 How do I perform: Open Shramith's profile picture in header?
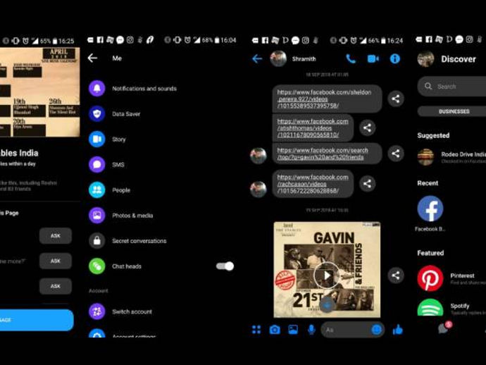tap(278, 58)
